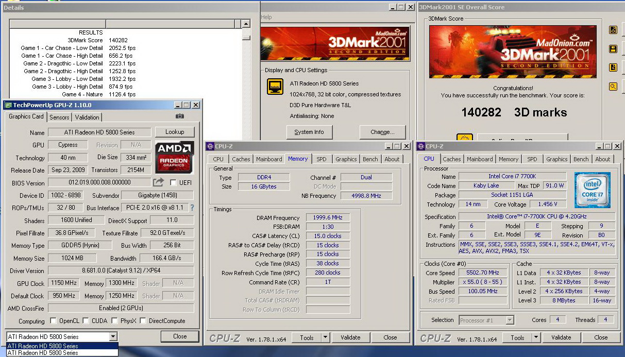Screen dimensions: 625x357
Task: Open Tools dropdown arrow in CPU-Z CPU window
Action: [x=536, y=337]
